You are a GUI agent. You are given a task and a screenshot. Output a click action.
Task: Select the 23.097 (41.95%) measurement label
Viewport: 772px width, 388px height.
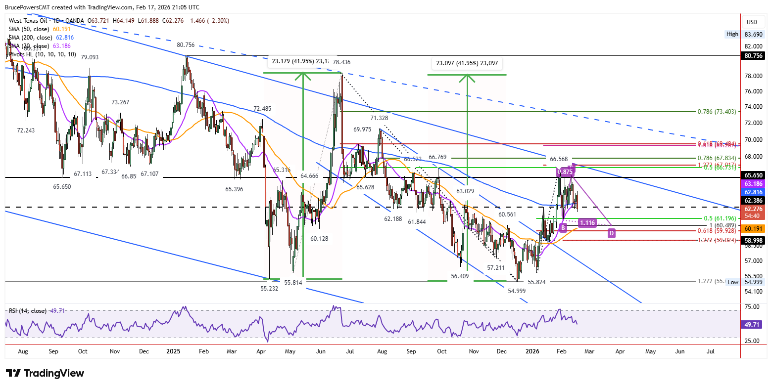467,63
